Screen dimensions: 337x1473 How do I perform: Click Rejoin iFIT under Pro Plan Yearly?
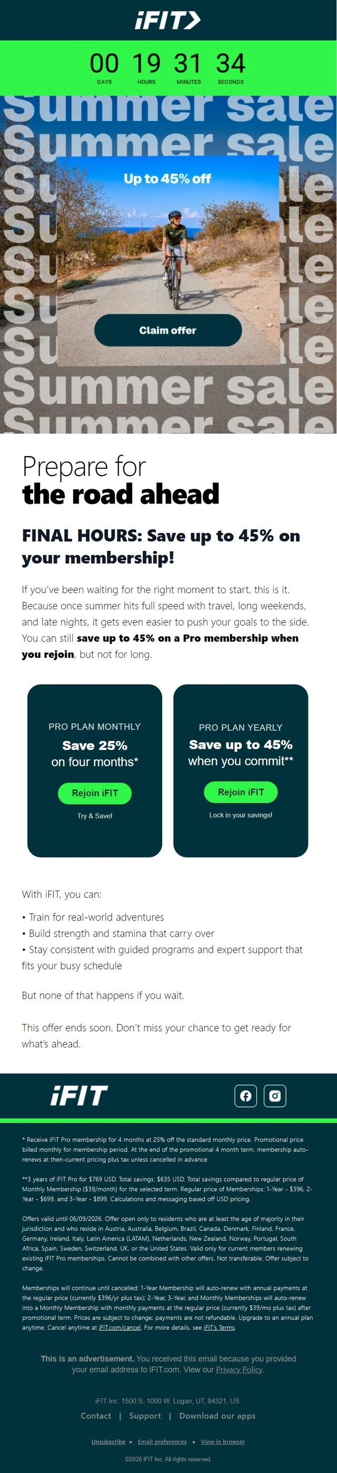point(240,792)
